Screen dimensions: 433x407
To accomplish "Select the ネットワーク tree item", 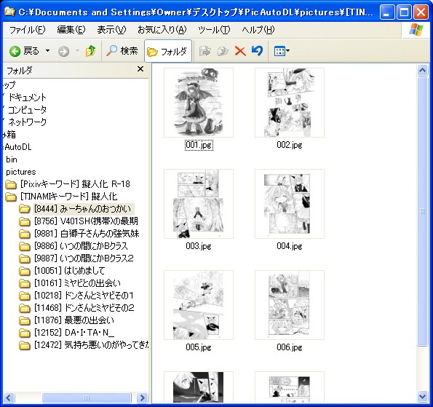I will 27,122.
